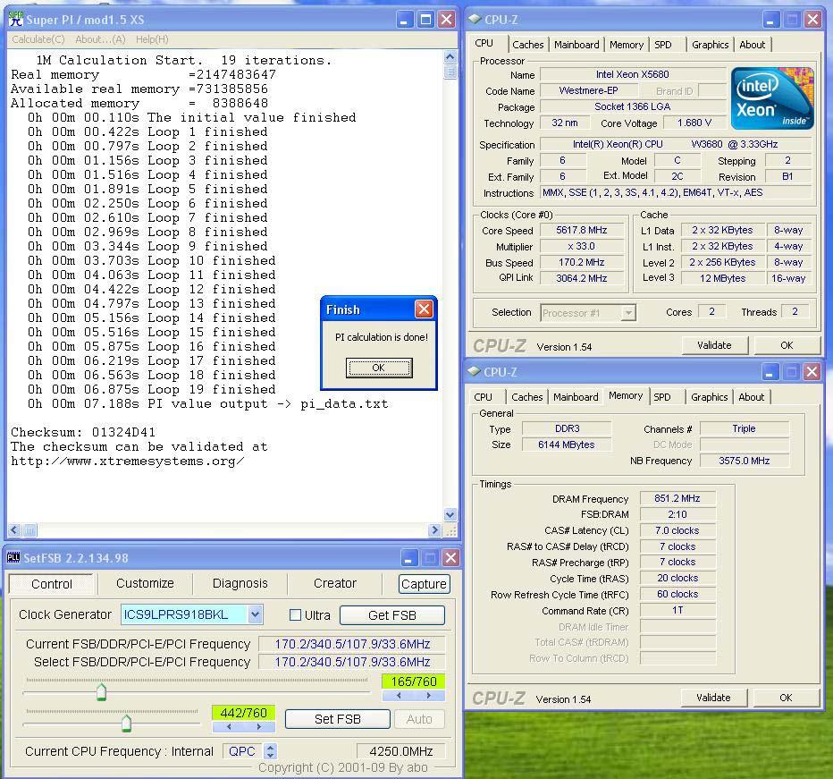This screenshot has height=779, width=833.
Task: Click OK in the Finish dialog
Action: point(379,368)
